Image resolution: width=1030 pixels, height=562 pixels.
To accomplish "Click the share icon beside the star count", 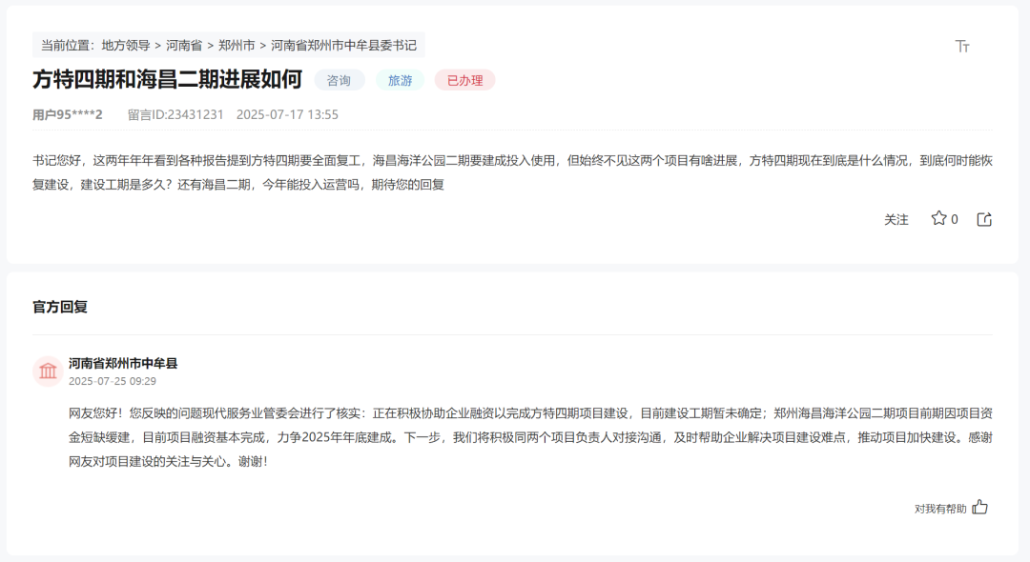I will [x=984, y=219].
